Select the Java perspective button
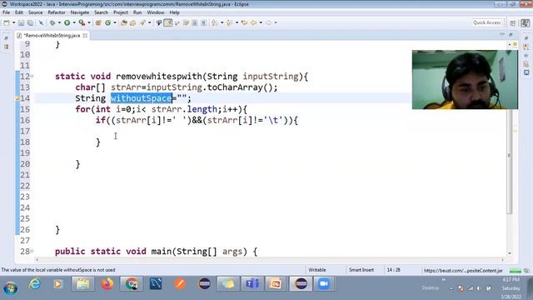 tap(526, 22)
